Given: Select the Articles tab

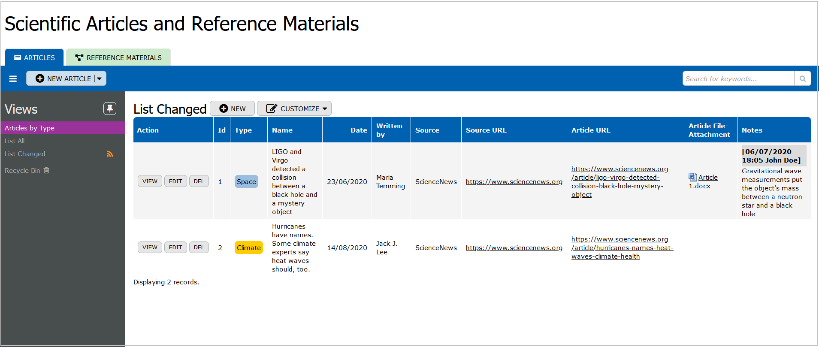Looking at the screenshot, I should coord(34,57).
